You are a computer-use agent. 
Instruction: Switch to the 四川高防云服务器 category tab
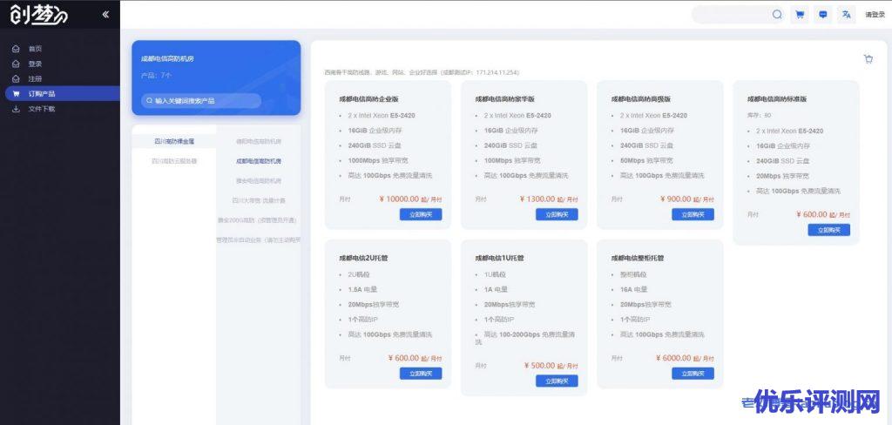(174, 161)
